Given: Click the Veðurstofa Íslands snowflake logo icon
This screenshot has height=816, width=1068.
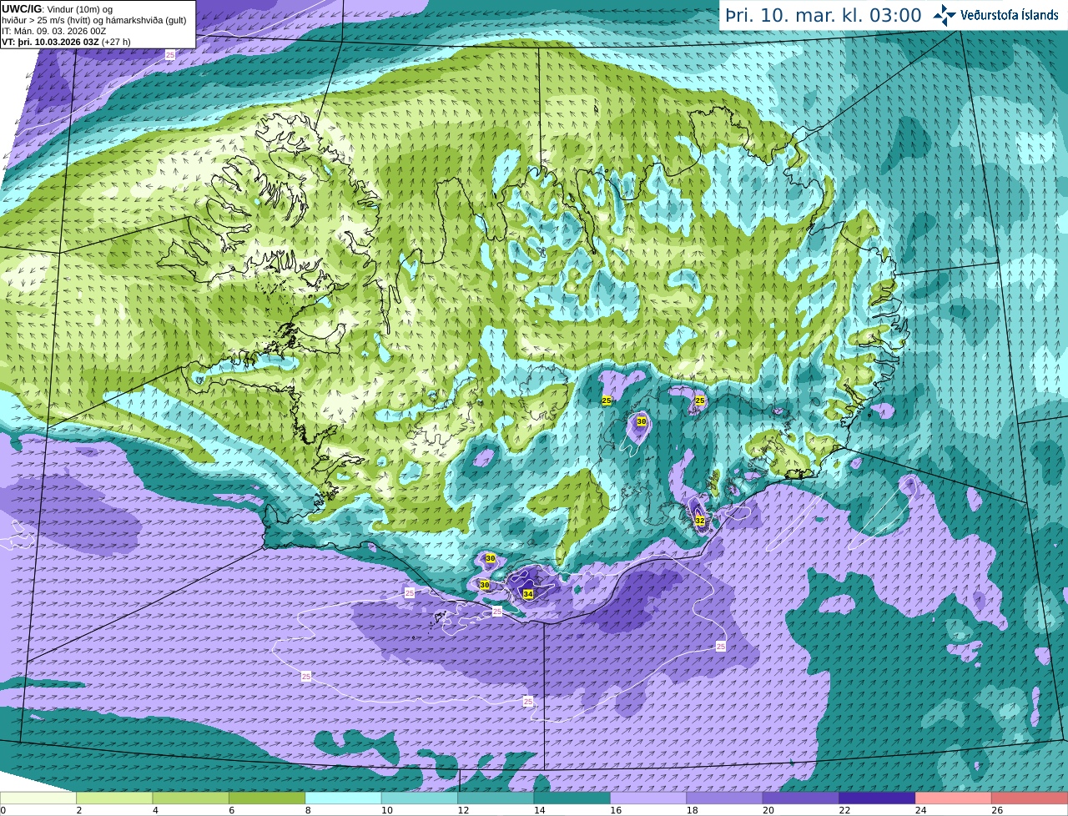Looking at the screenshot, I should pos(944,15).
